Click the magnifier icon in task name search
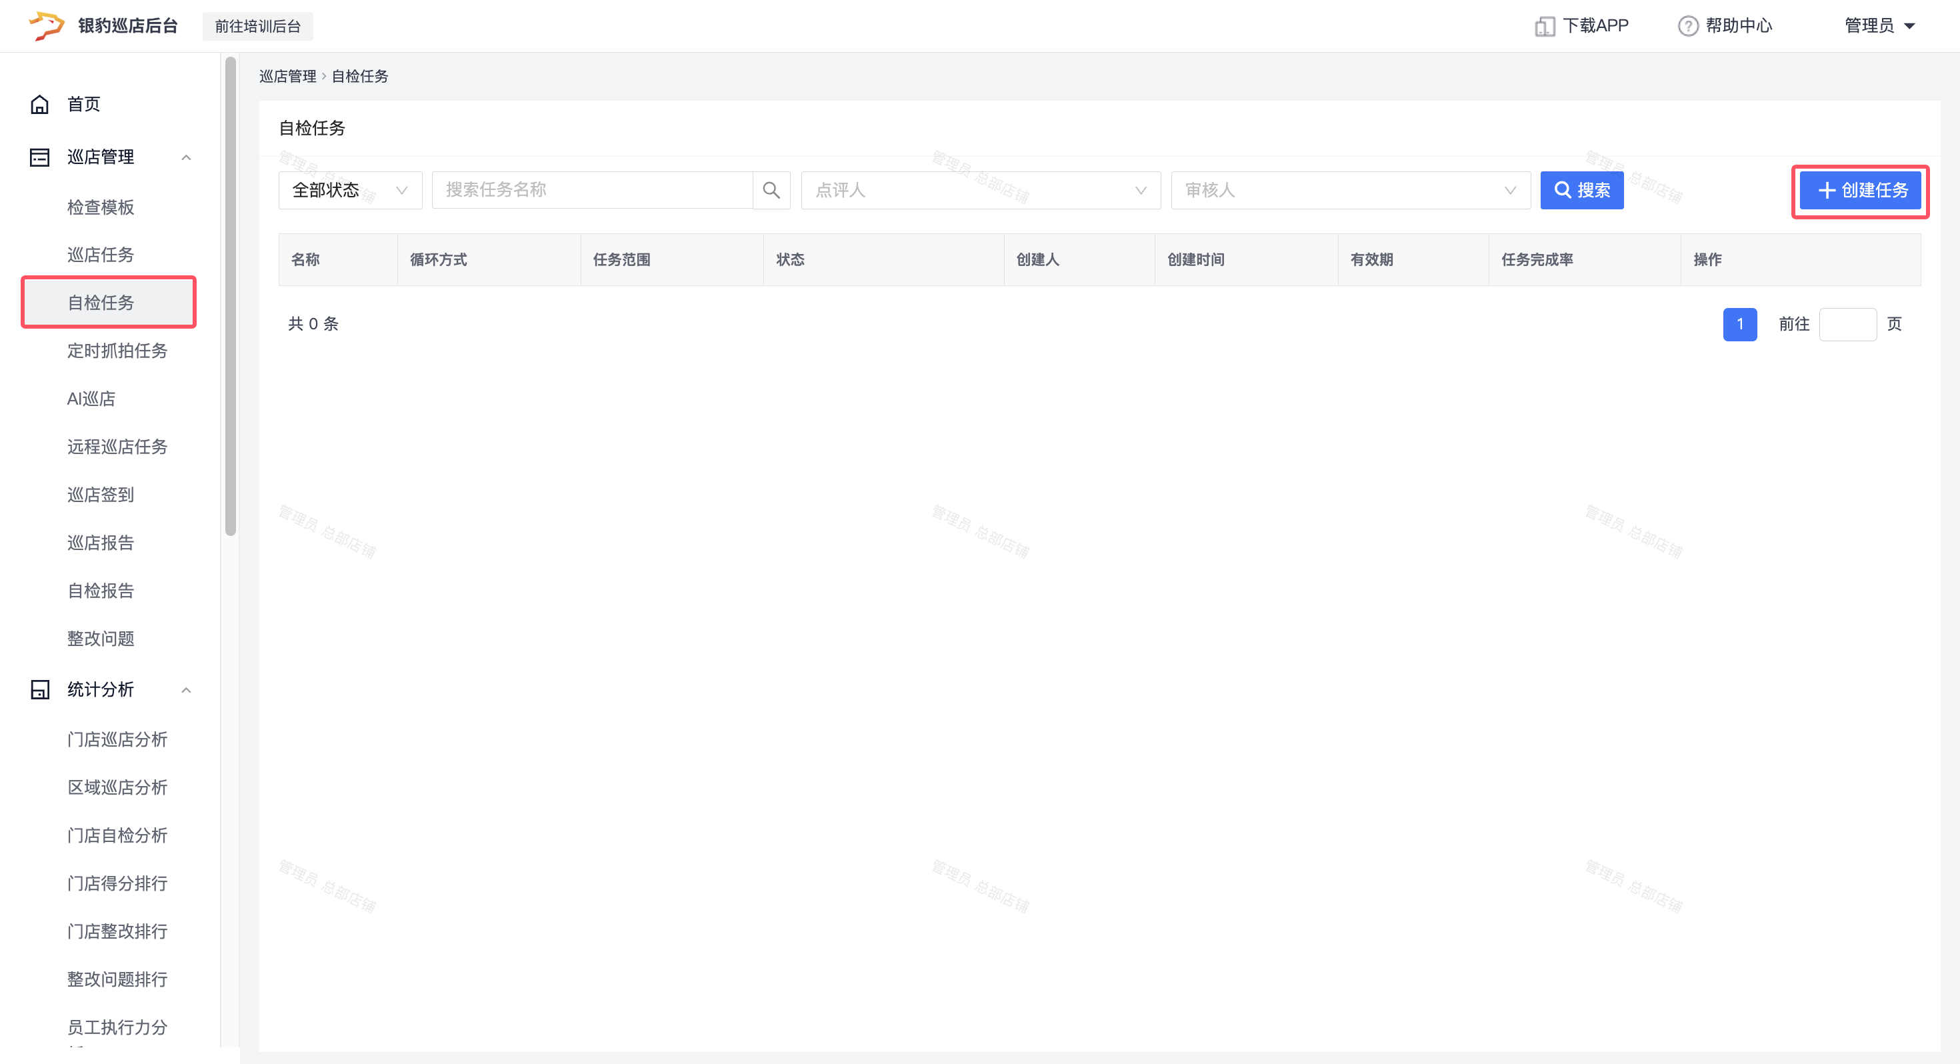The height and width of the screenshot is (1064, 1960). click(x=771, y=190)
